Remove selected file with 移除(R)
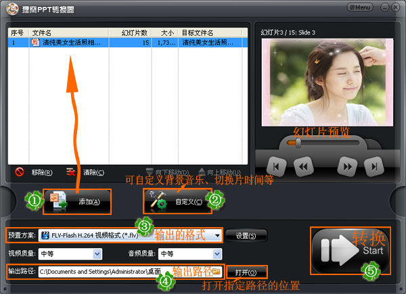 (x=42, y=172)
